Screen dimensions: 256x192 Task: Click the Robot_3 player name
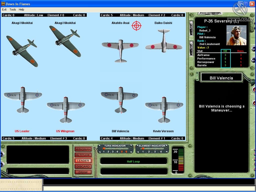tap(205, 30)
